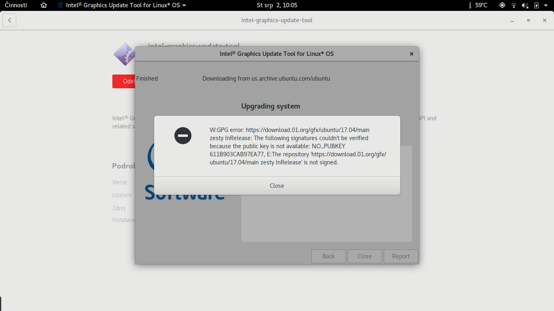This screenshot has width=554, height=311.
Task: Open the clock and calendar panel
Action: (x=277, y=5)
